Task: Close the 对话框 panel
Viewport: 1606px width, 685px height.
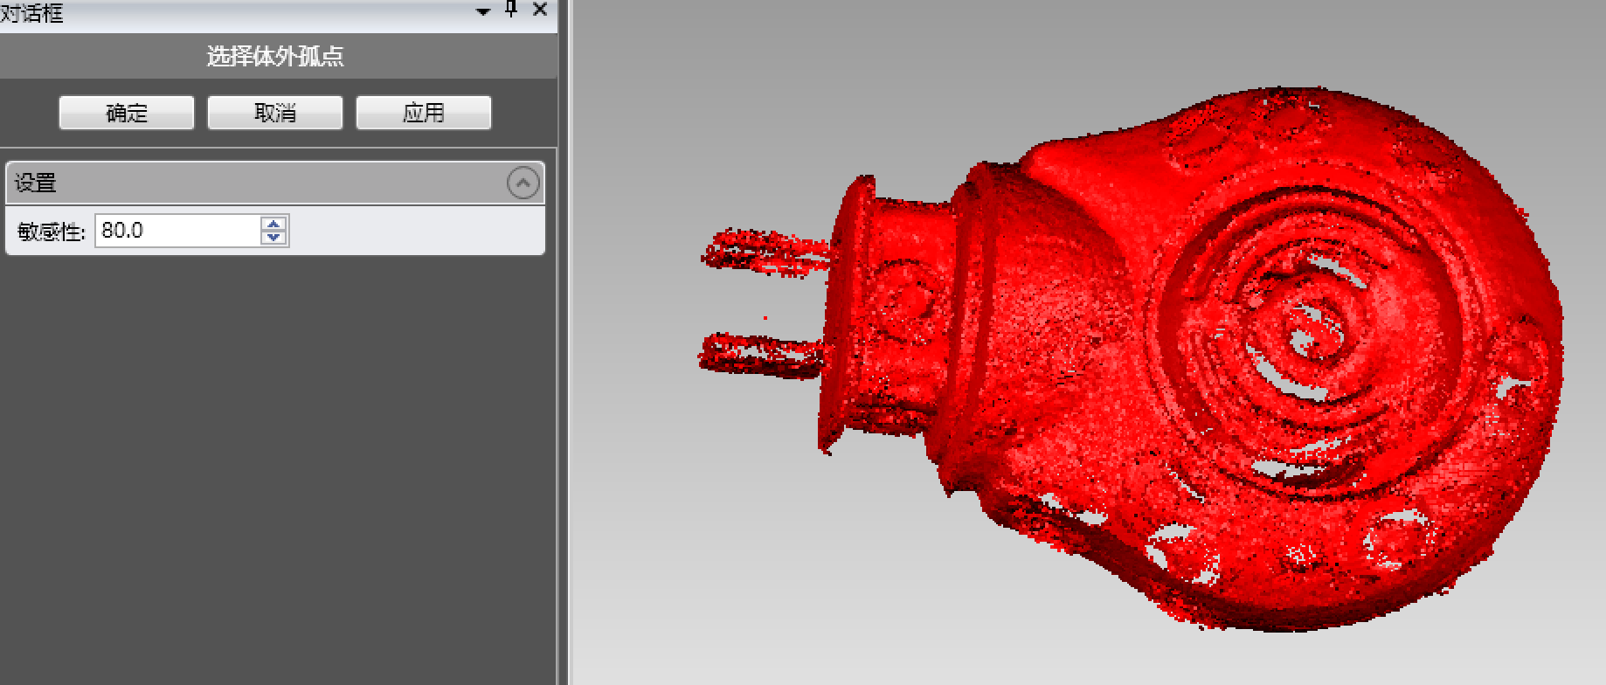Action: click(540, 10)
